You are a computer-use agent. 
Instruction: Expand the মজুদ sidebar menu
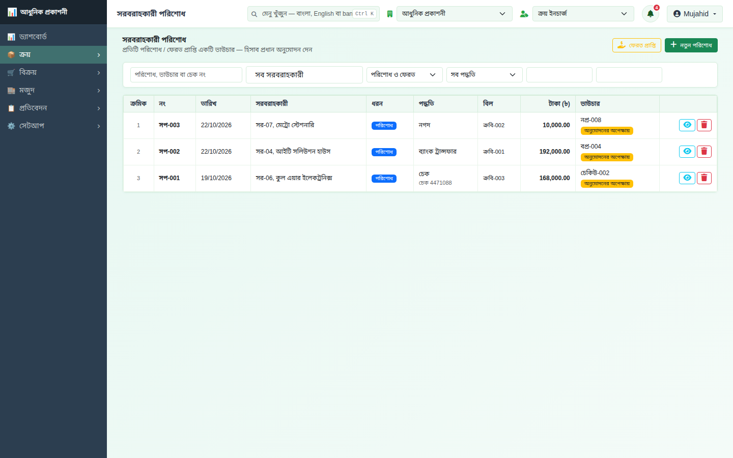click(x=53, y=90)
